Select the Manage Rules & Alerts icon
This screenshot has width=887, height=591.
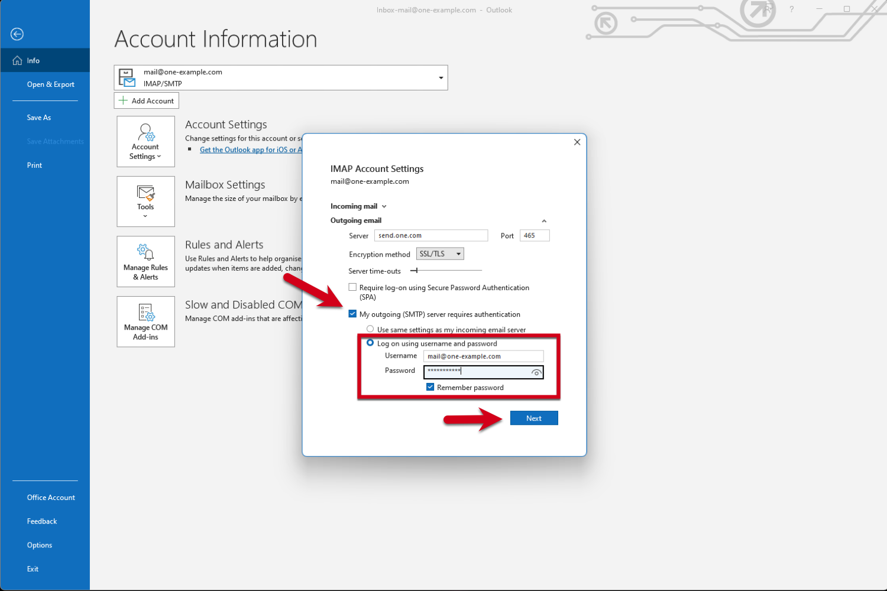tap(145, 261)
